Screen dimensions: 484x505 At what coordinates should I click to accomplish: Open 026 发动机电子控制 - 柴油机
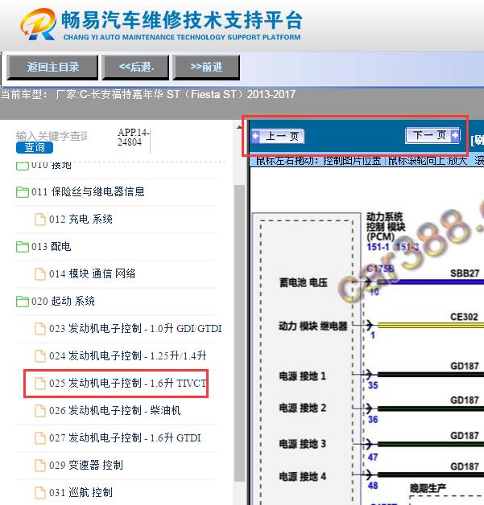(x=115, y=411)
